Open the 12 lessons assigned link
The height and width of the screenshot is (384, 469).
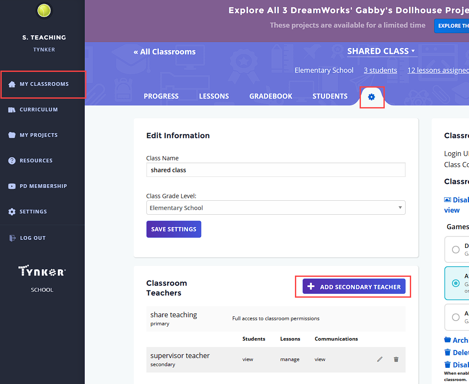[438, 70]
